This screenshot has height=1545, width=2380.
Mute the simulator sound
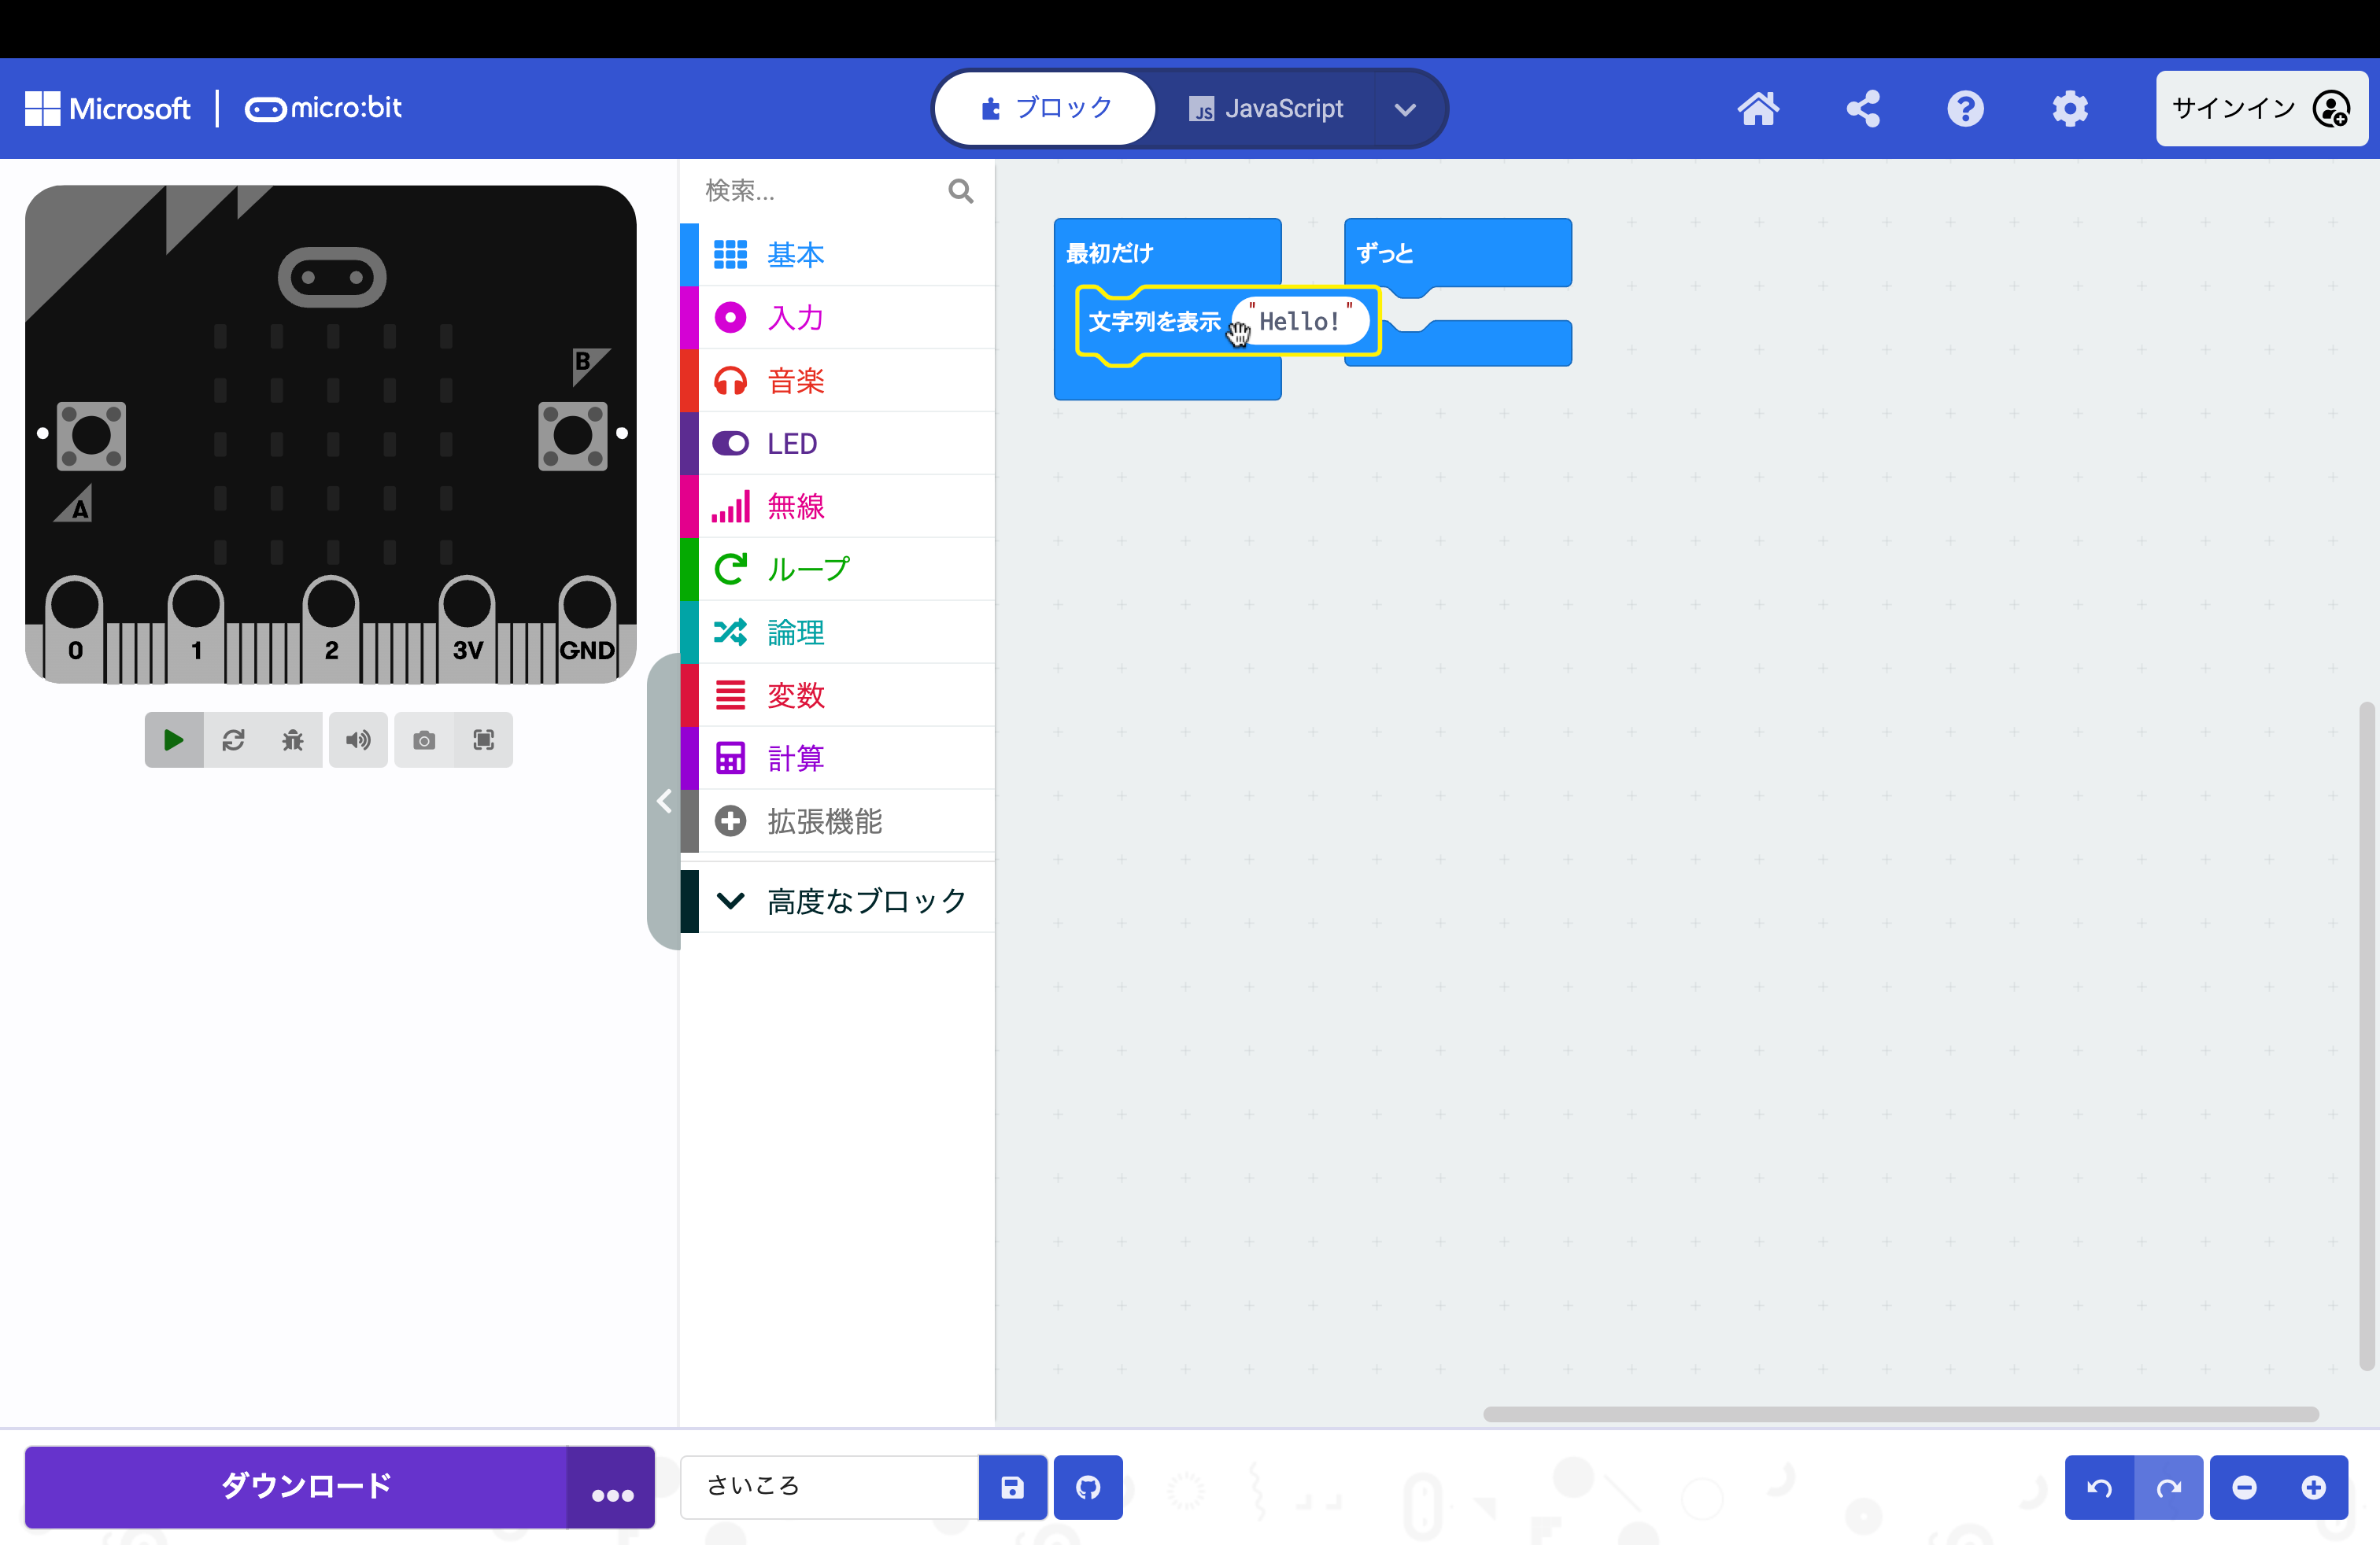tap(358, 739)
